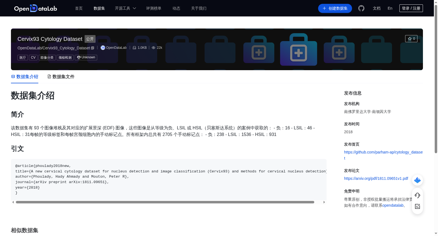The height and width of the screenshot is (236, 438).
Task: Click left arrow of citation scrollbar
Action: pos(13,202)
